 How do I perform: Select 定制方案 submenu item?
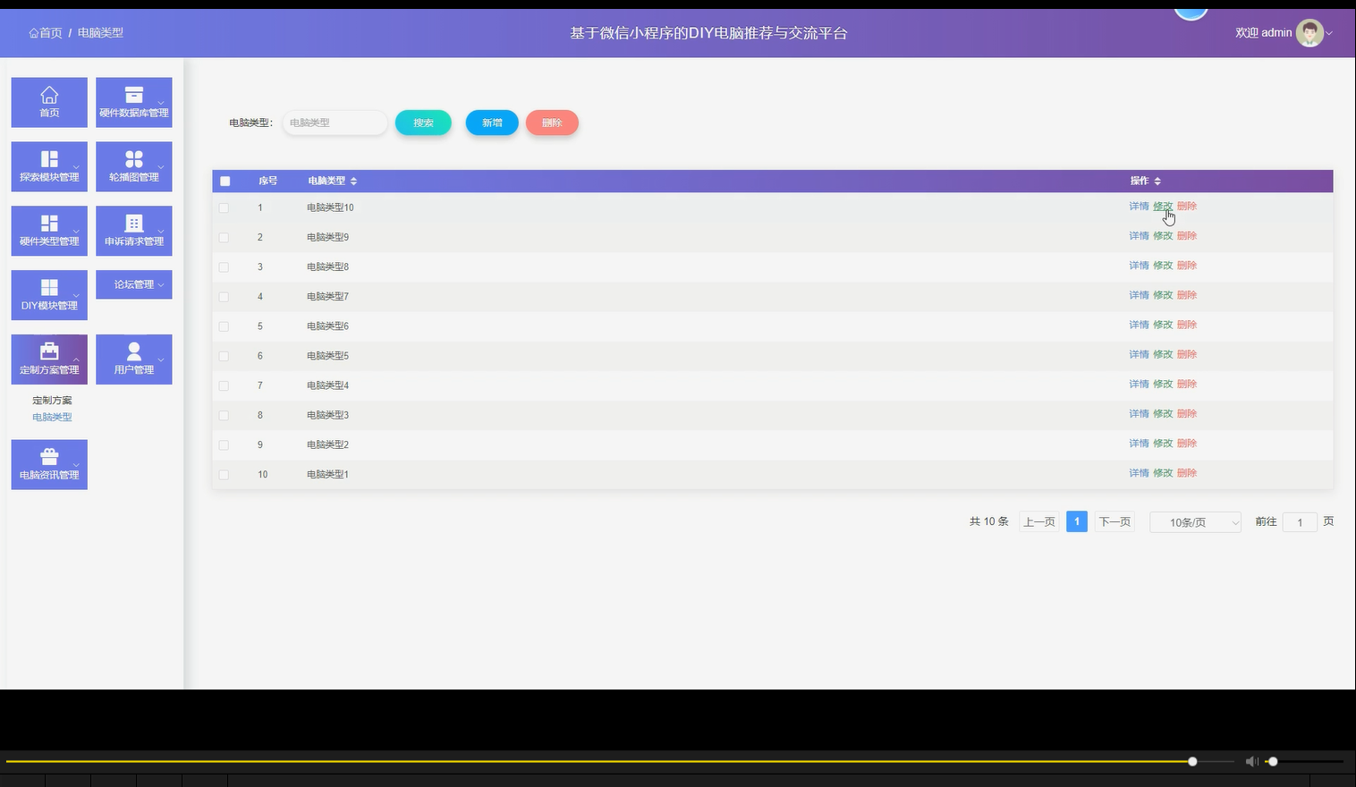click(52, 401)
